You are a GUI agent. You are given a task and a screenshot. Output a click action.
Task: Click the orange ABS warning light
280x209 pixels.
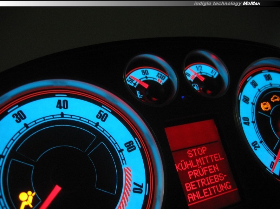click(266, 106)
